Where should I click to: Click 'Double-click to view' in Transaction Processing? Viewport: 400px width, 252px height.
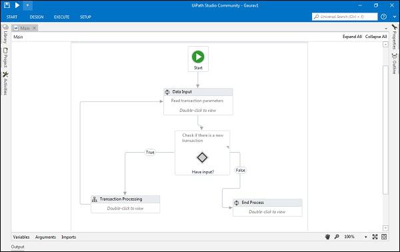coord(125,209)
